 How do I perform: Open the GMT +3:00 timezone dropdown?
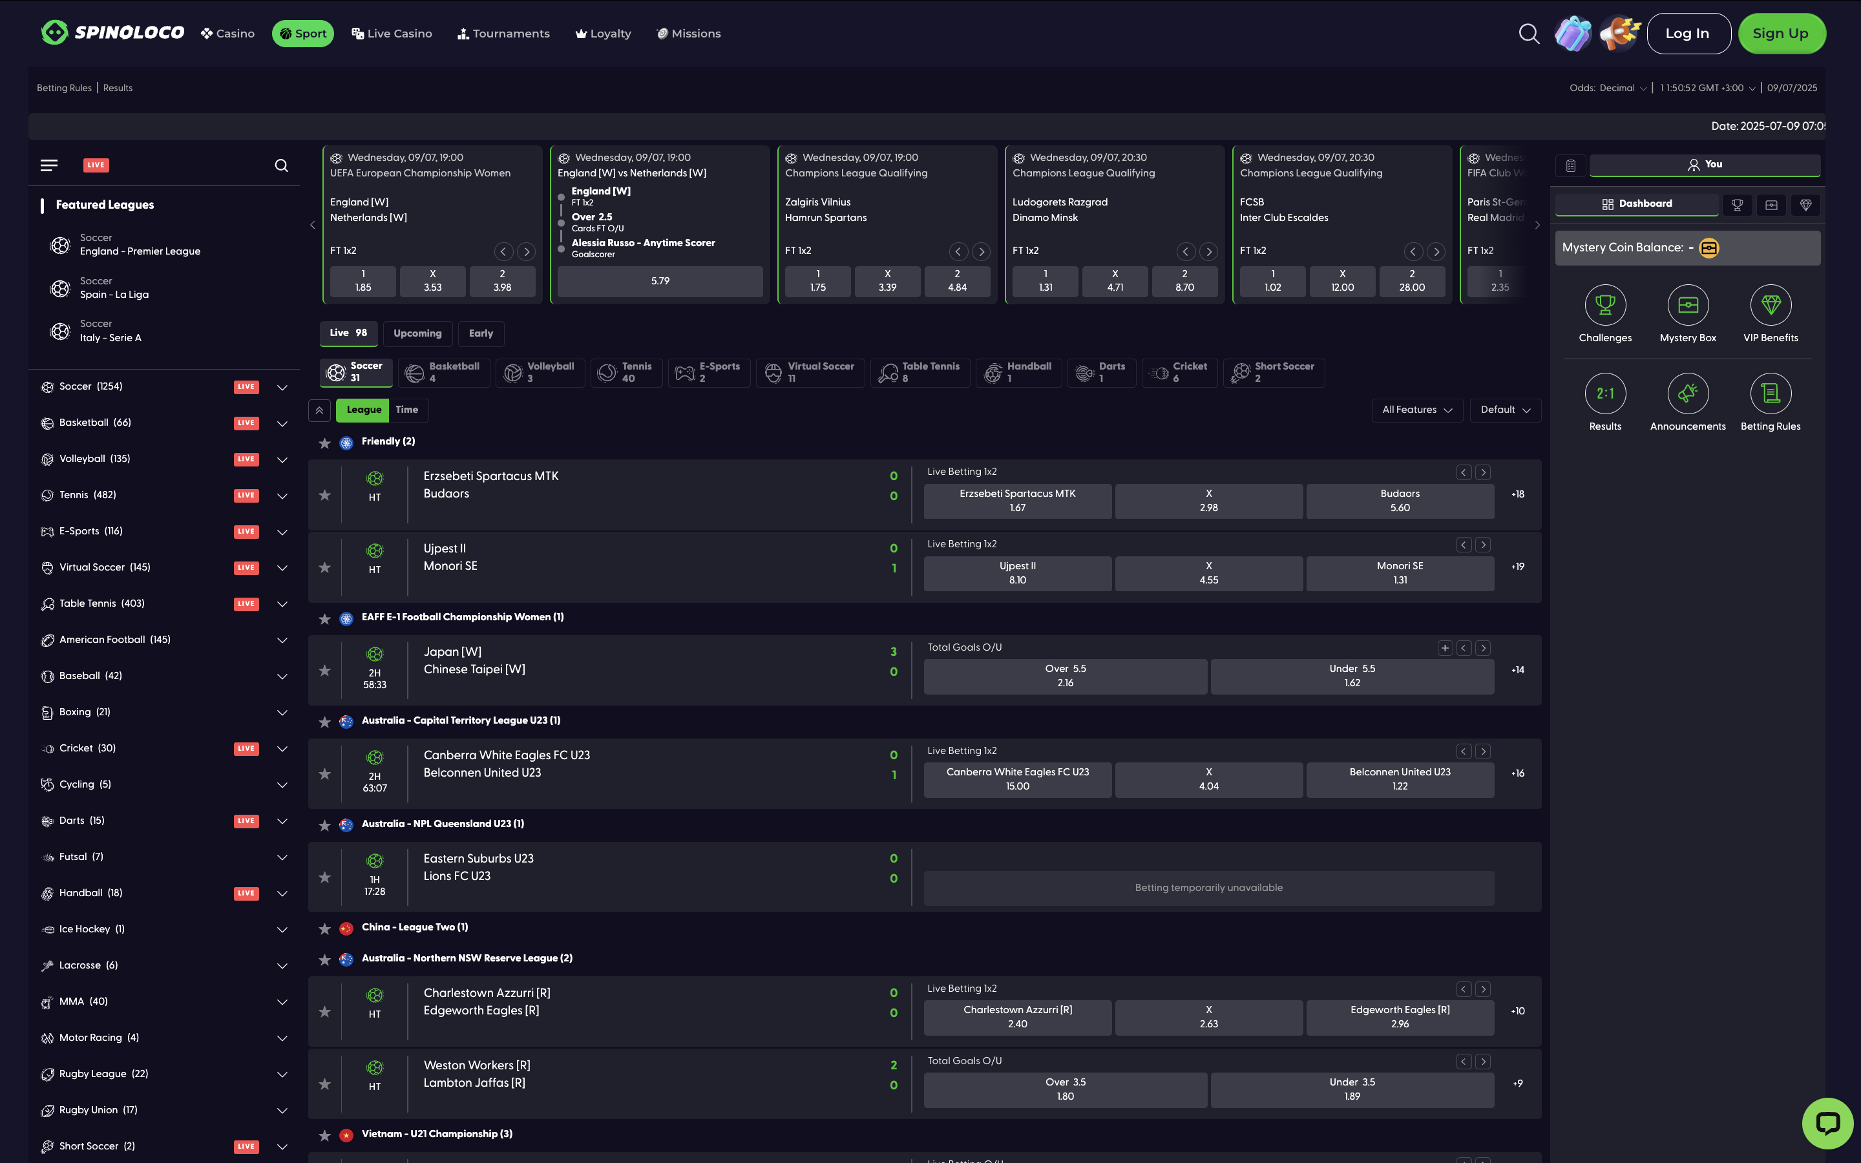[1707, 88]
